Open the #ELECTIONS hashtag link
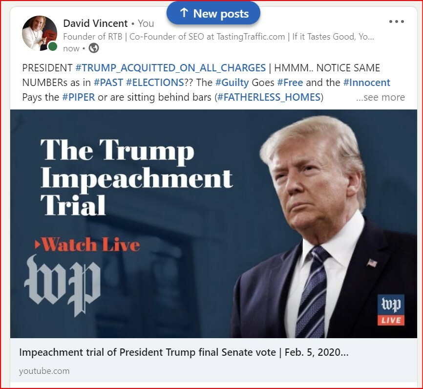The width and height of the screenshot is (423, 389). coord(155,82)
